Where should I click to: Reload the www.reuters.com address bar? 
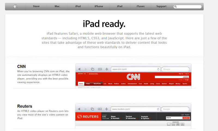coord(158,109)
